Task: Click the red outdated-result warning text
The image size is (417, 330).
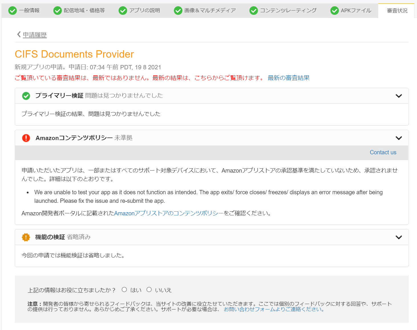Action: (x=140, y=78)
